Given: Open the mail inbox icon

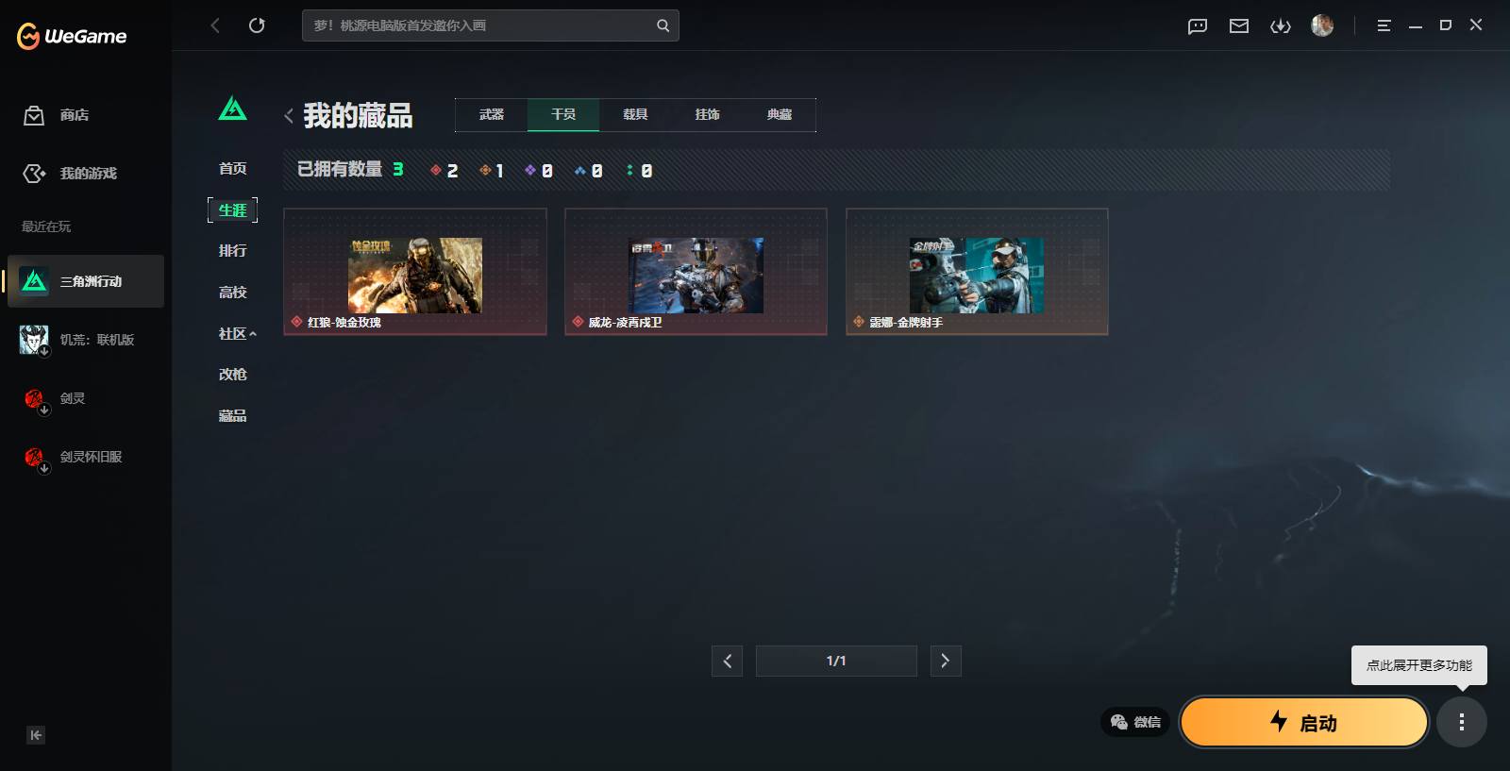Looking at the screenshot, I should 1239,25.
